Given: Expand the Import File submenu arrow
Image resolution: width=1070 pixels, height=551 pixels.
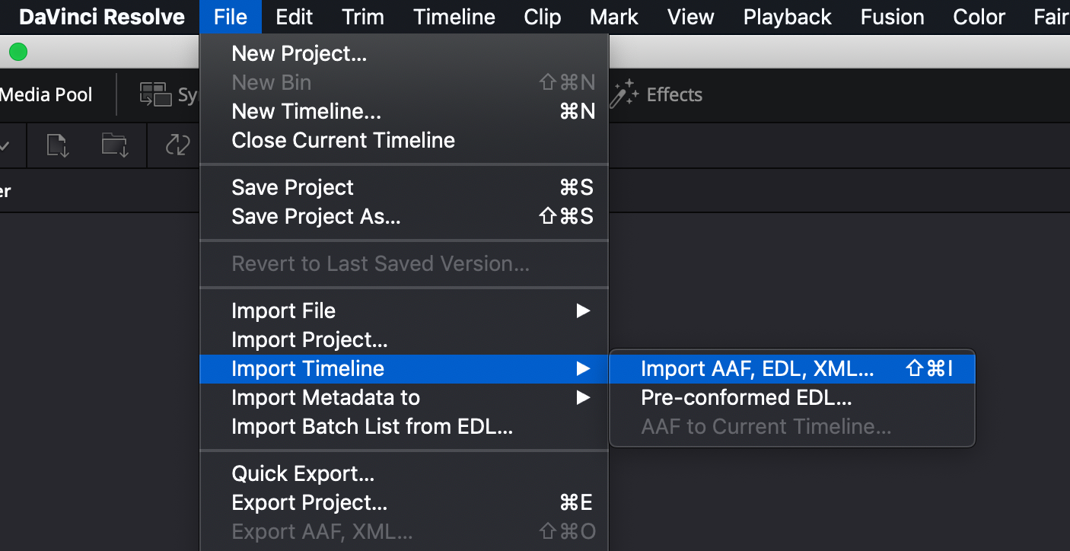Looking at the screenshot, I should coord(583,311).
